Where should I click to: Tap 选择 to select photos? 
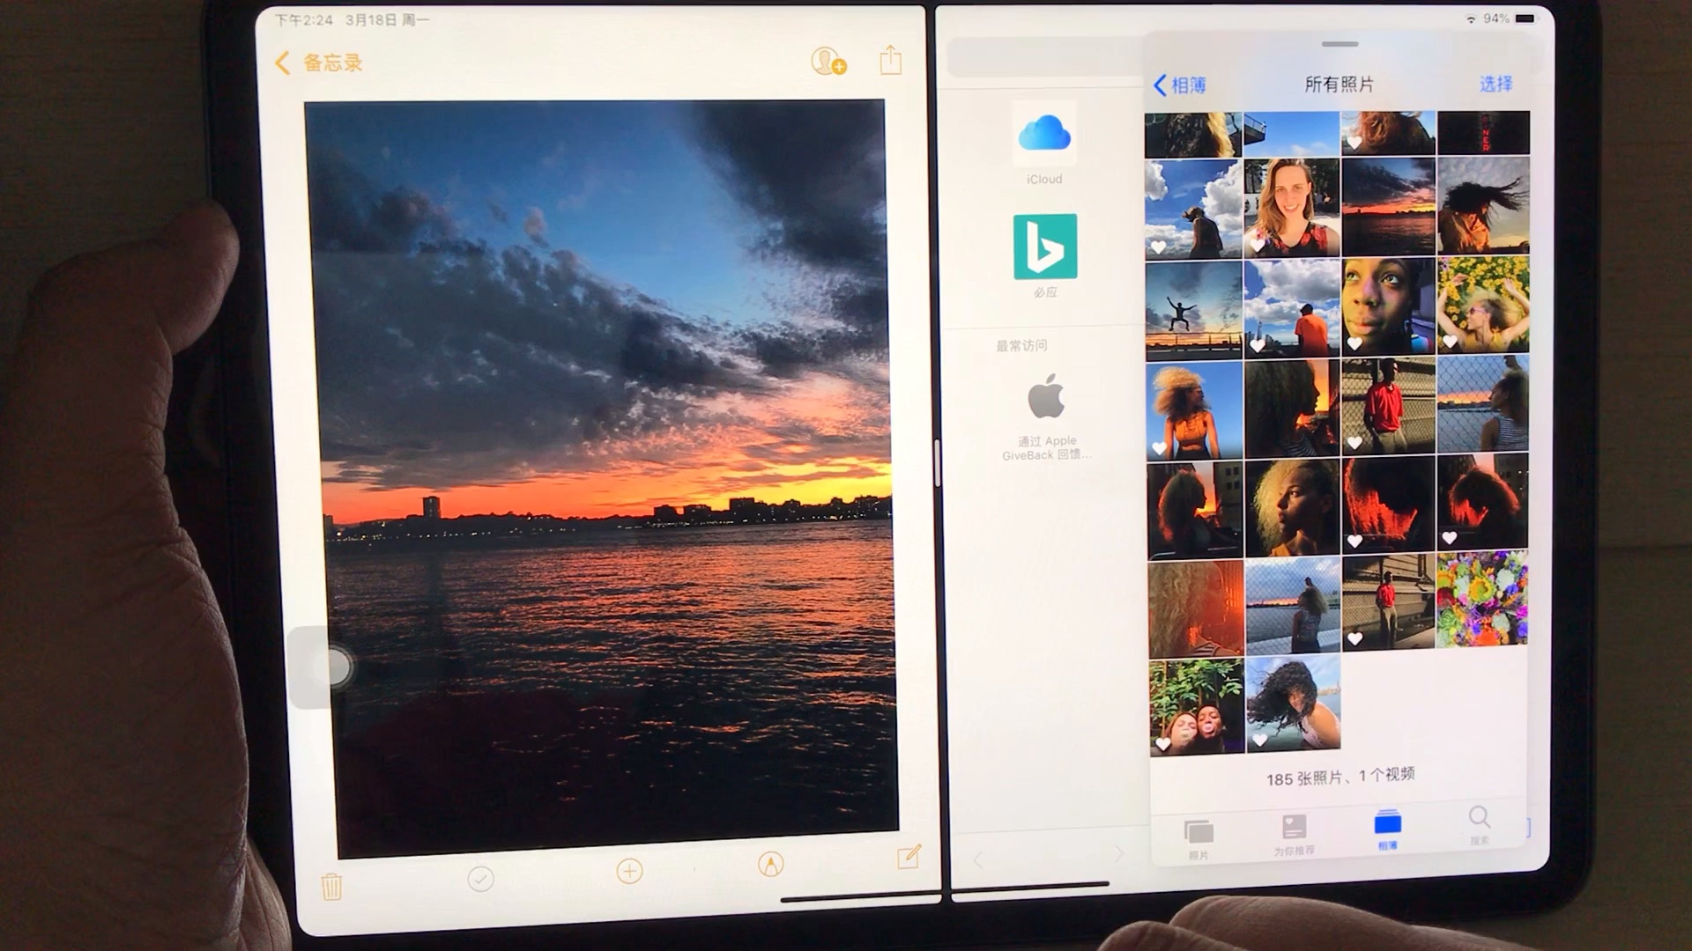(1495, 84)
